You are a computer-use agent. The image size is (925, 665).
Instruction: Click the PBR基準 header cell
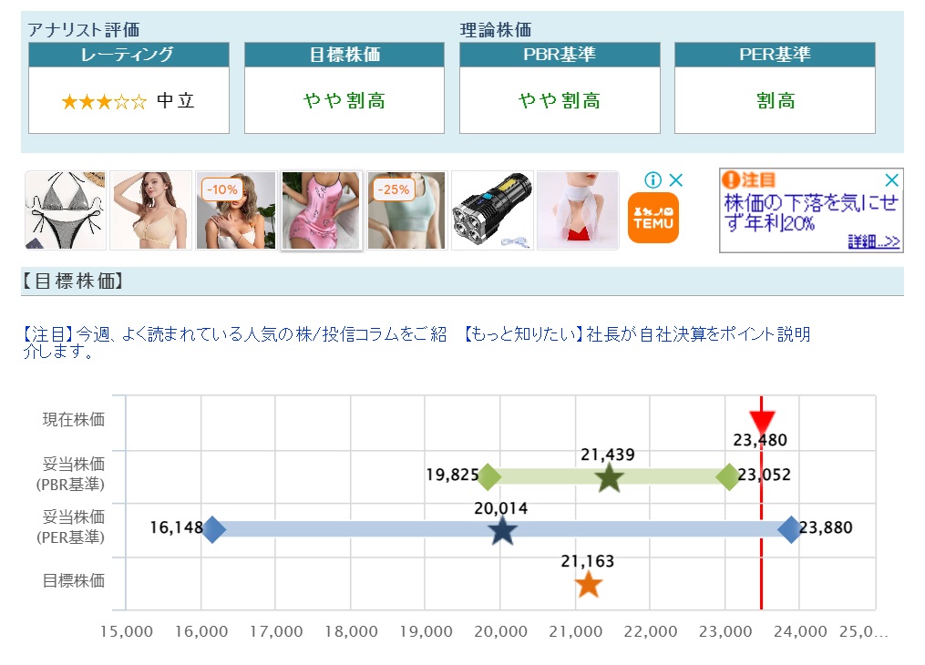click(x=560, y=55)
